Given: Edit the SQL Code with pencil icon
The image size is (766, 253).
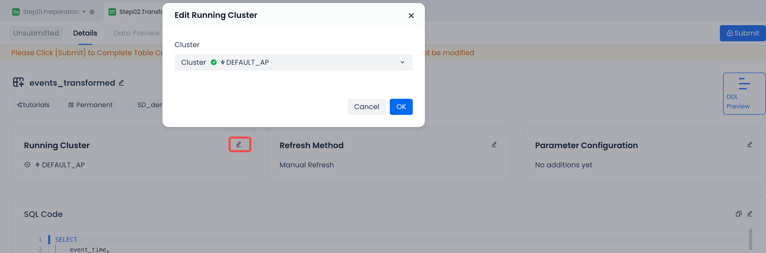Looking at the screenshot, I should 749,214.
